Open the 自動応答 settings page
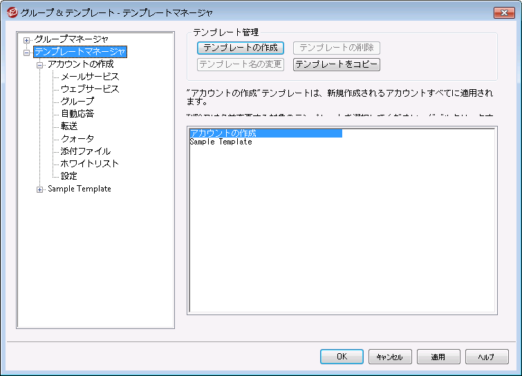The width and height of the screenshot is (522, 376). [x=77, y=114]
